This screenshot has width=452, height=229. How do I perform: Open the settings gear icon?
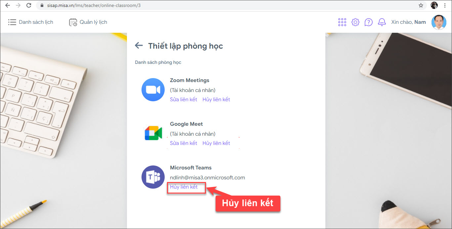pyautogui.click(x=355, y=22)
